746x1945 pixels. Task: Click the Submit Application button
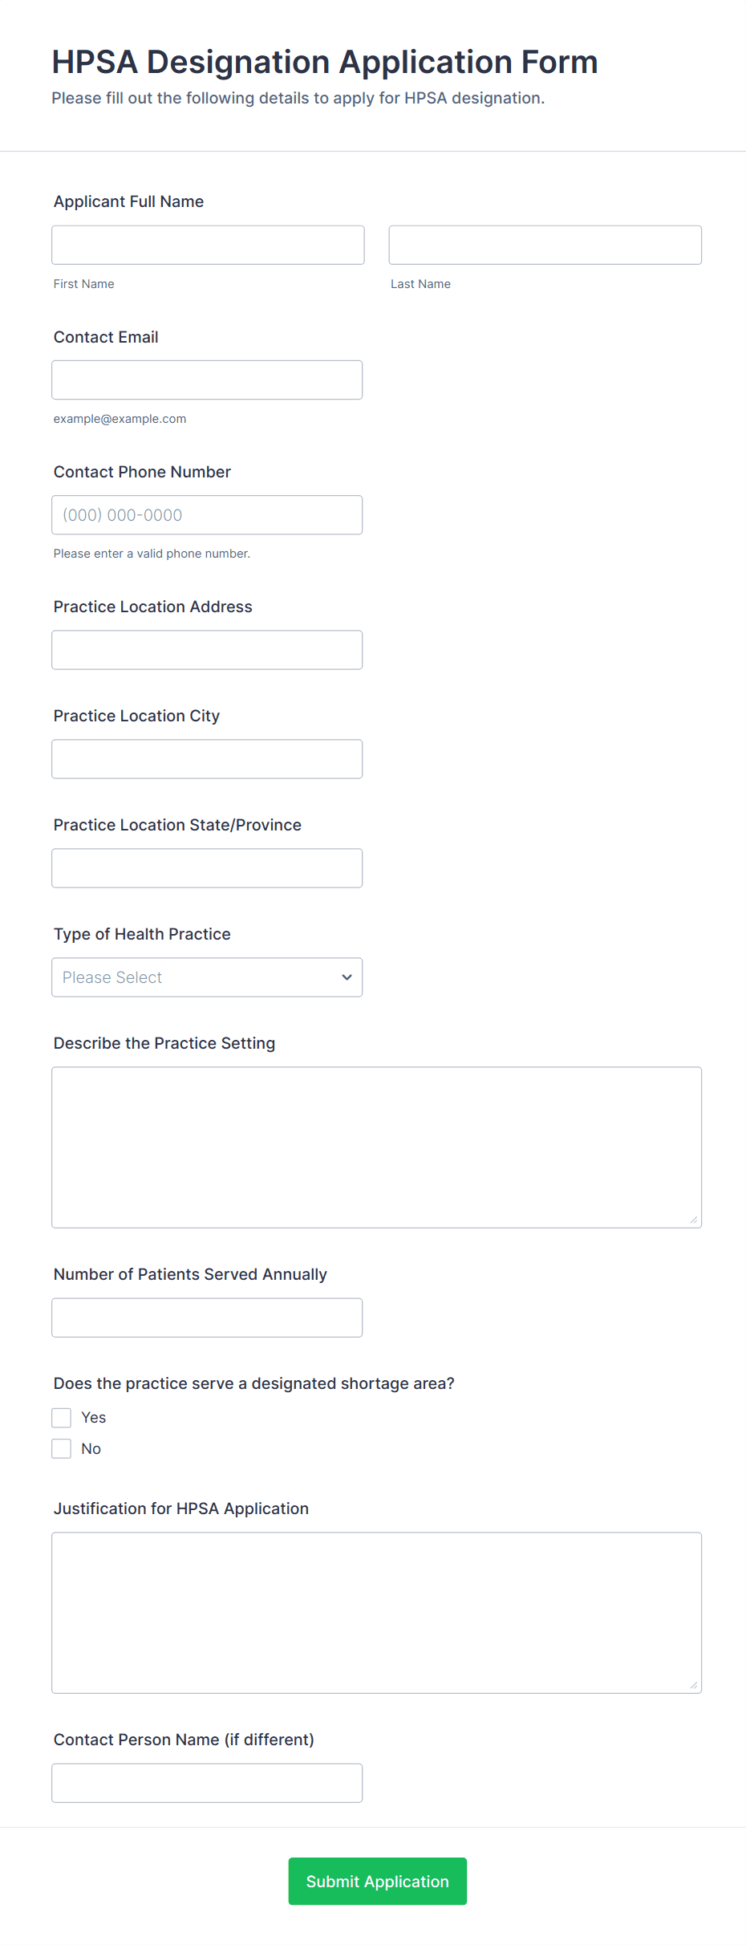click(377, 1881)
